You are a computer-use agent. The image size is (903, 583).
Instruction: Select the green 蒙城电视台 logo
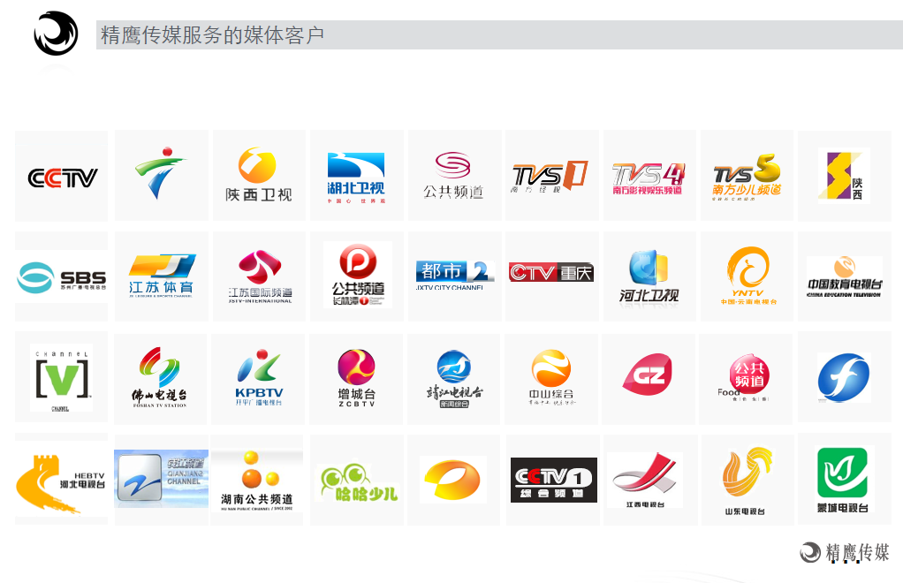(842, 480)
